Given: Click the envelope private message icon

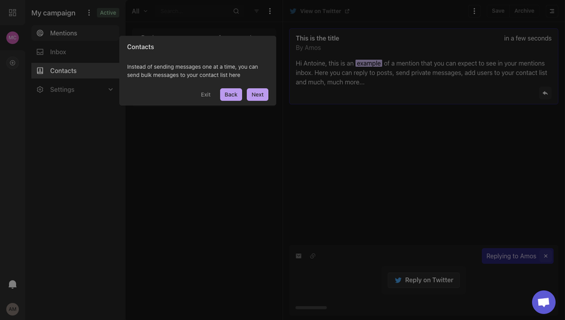Looking at the screenshot, I should click(298, 256).
